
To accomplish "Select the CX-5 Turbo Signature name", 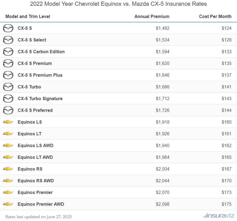I will (x=40, y=98).
